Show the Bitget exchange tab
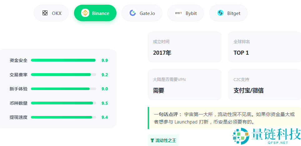Image resolution: width=301 pixels, height=146 pixels. coord(228,13)
